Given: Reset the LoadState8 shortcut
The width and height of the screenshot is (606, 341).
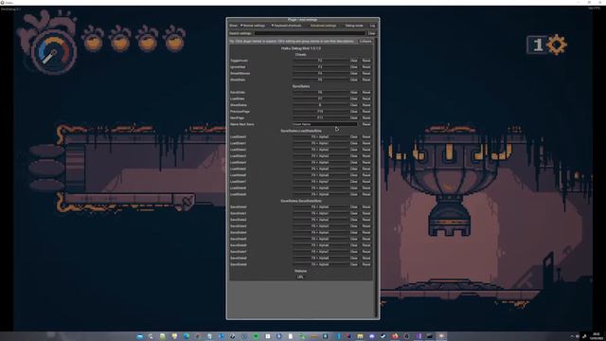Looking at the screenshot, I should click(x=366, y=188).
